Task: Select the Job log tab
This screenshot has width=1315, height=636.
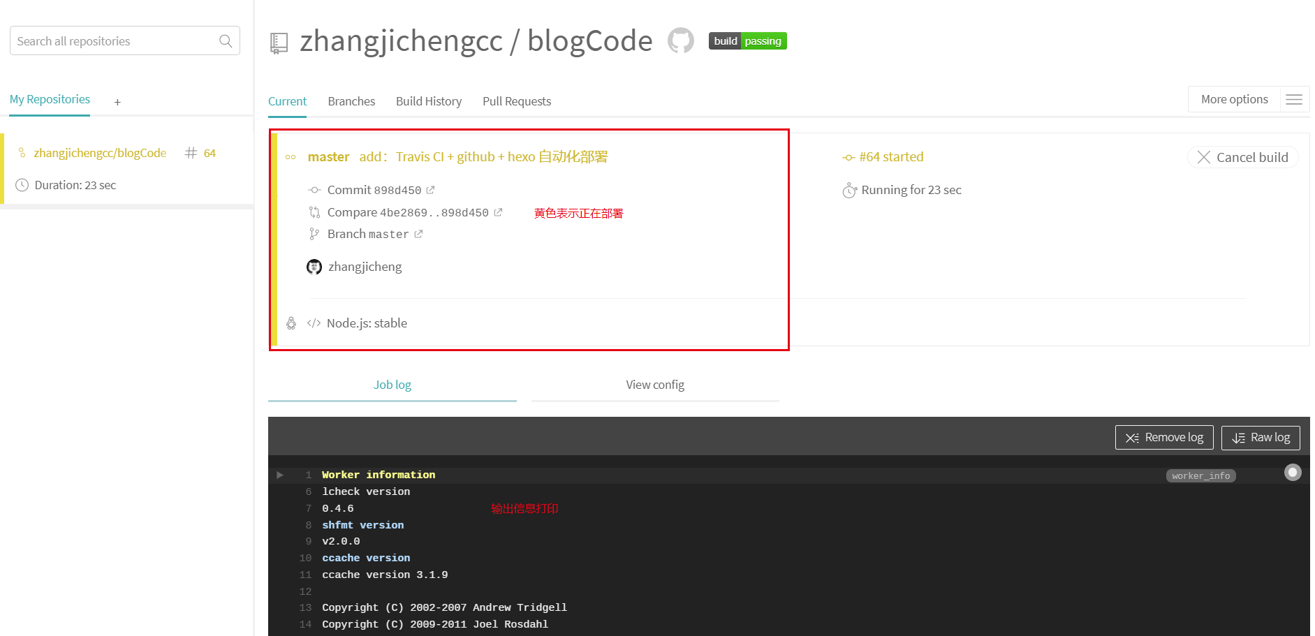Action: 392,385
